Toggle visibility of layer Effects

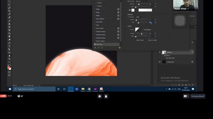(165, 56)
